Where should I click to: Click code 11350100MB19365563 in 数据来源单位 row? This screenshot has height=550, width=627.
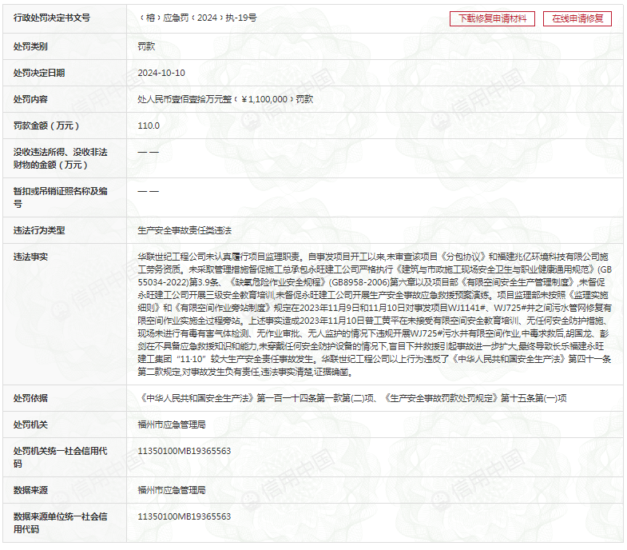click(x=185, y=516)
